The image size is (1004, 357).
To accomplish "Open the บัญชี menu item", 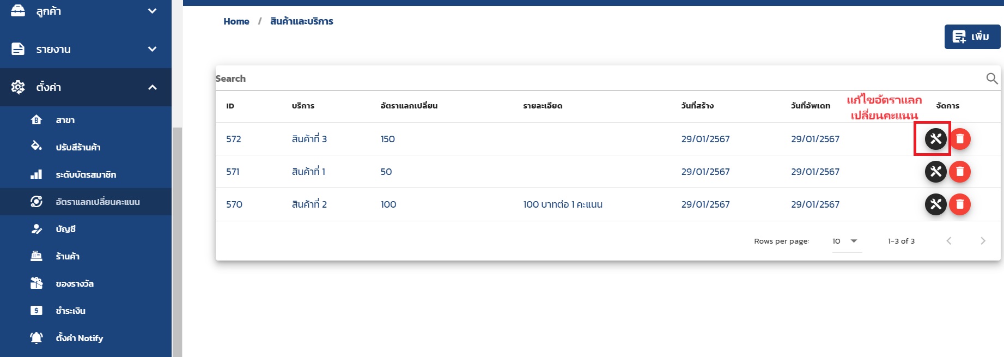I will click(86, 229).
